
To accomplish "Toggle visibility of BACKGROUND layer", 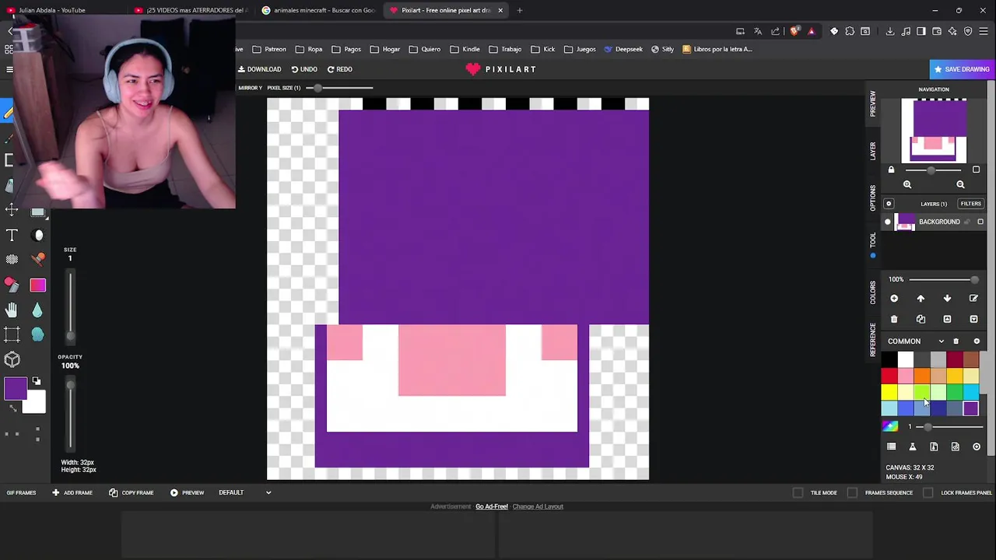I will point(888,222).
